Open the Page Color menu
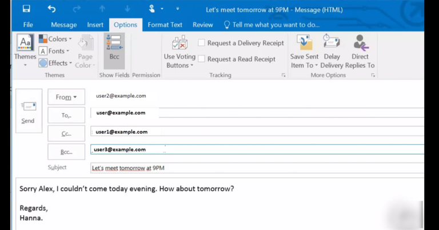The width and height of the screenshot is (439, 230). 85,51
